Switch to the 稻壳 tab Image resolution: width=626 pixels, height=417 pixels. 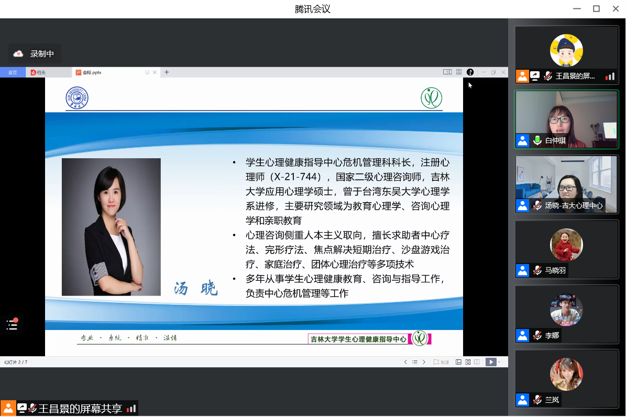point(41,72)
